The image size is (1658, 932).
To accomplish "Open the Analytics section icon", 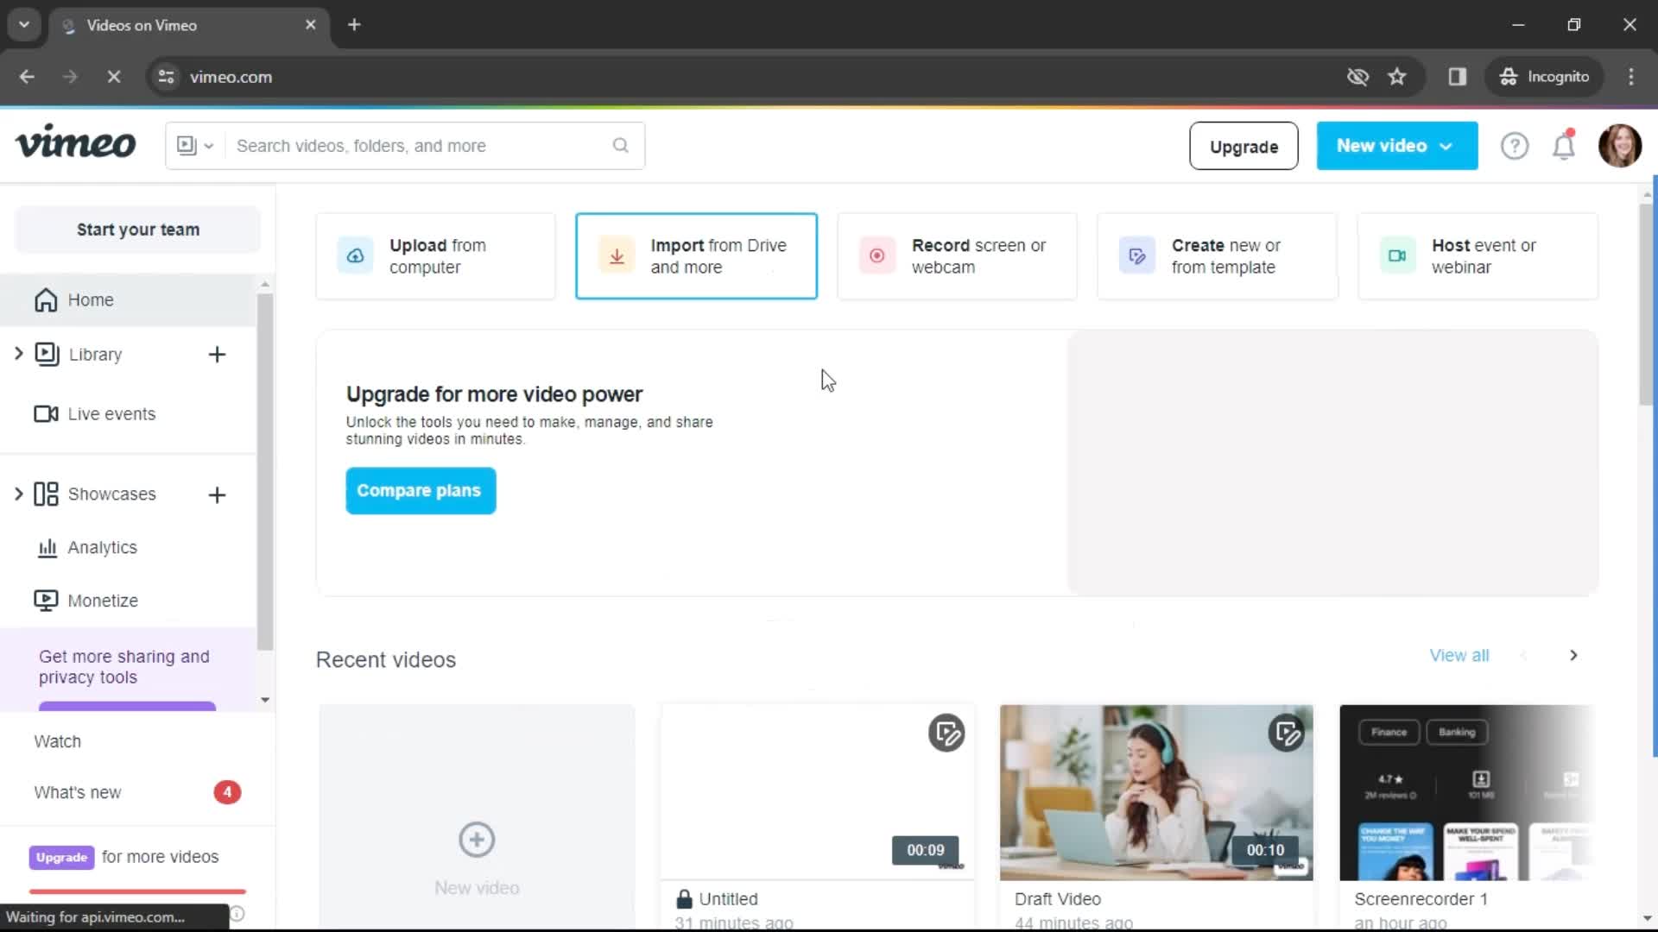I will click(46, 547).
